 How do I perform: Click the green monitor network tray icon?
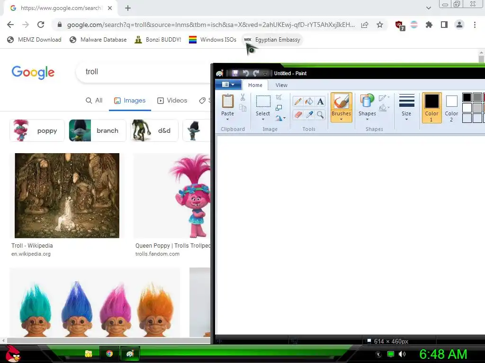point(391,354)
